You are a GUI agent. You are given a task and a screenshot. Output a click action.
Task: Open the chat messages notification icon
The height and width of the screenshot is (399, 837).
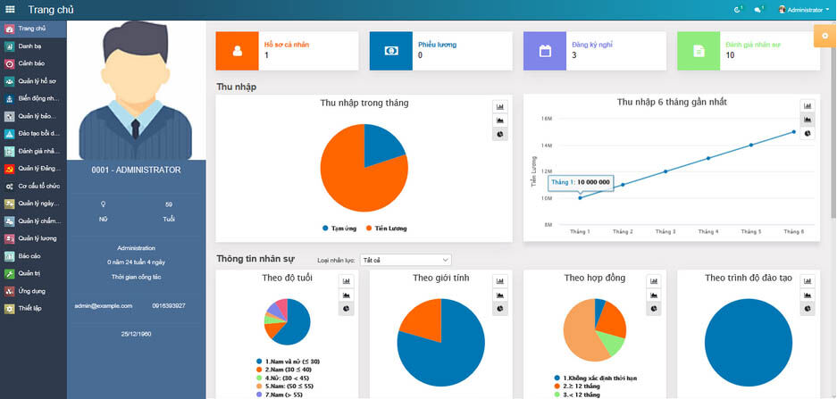click(x=758, y=10)
